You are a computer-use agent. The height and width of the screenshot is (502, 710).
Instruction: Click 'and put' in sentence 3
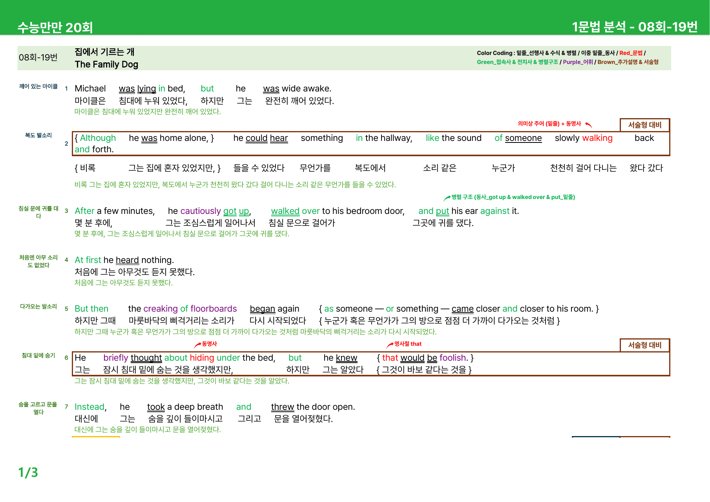pos(434,211)
